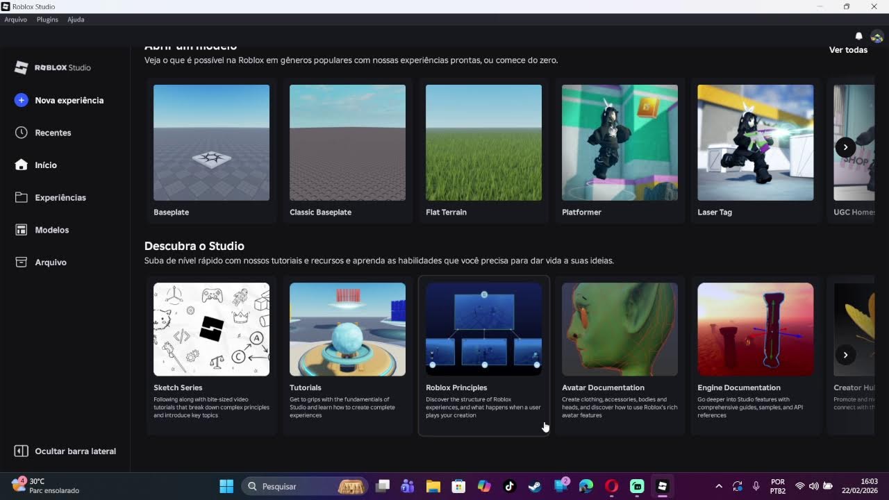This screenshot has height=500, width=889.
Task: Open Microsoft Teams from the taskbar
Action: pos(408,486)
